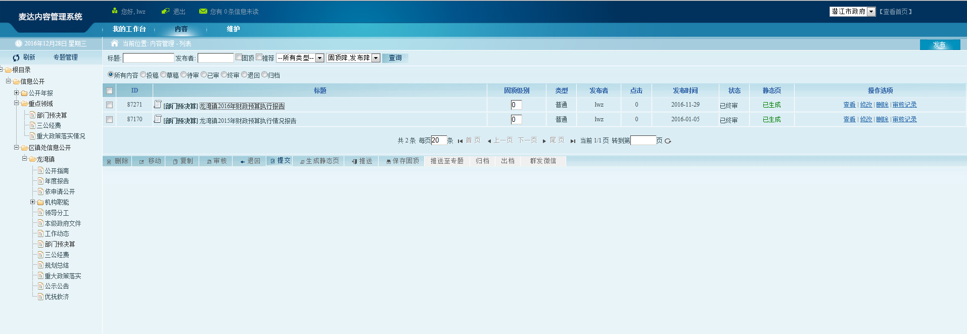Click the 退出 logout icon
967x334 pixels.
pyautogui.click(x=165, y=11)
